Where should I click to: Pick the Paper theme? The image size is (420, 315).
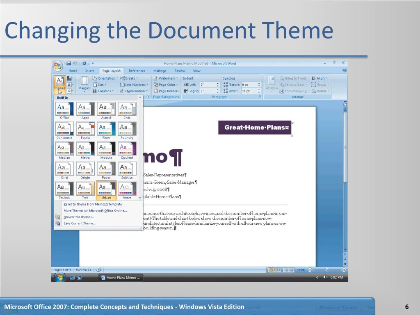tap(106, 170)
